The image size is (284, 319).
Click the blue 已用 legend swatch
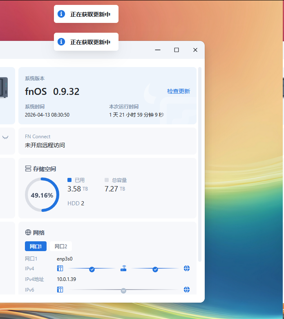point(69,180)
